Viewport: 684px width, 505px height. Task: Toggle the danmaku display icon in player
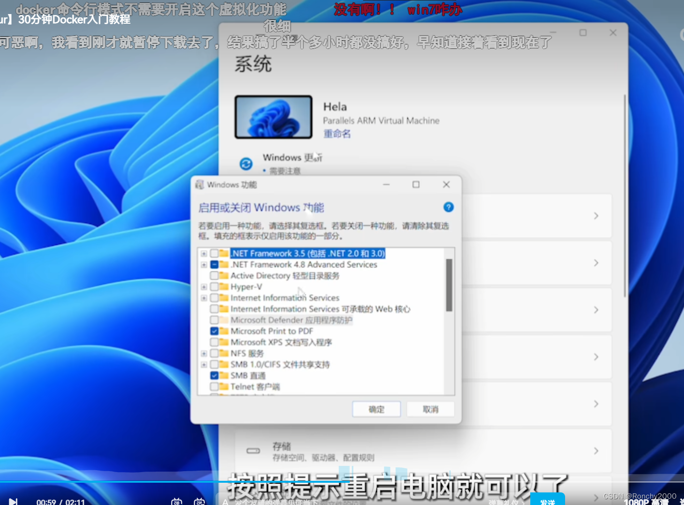(177, 502)
